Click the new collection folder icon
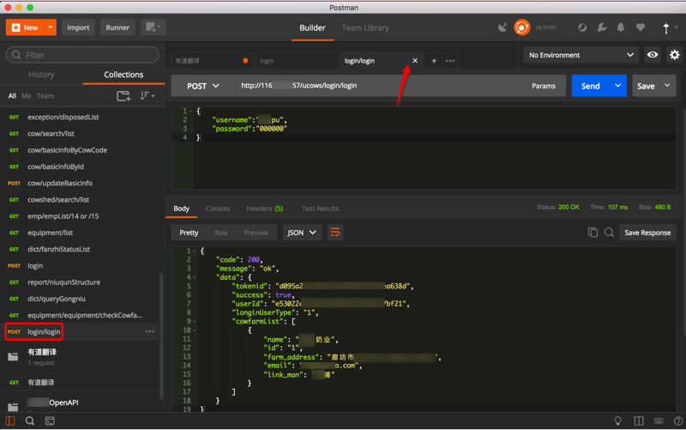Image resolution: width=686 pixels, height=430 pixels. tap(123, 96)
